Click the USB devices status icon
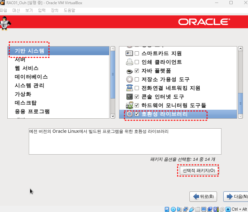Screen dimensions: 248x212 (x=192, y=209)
